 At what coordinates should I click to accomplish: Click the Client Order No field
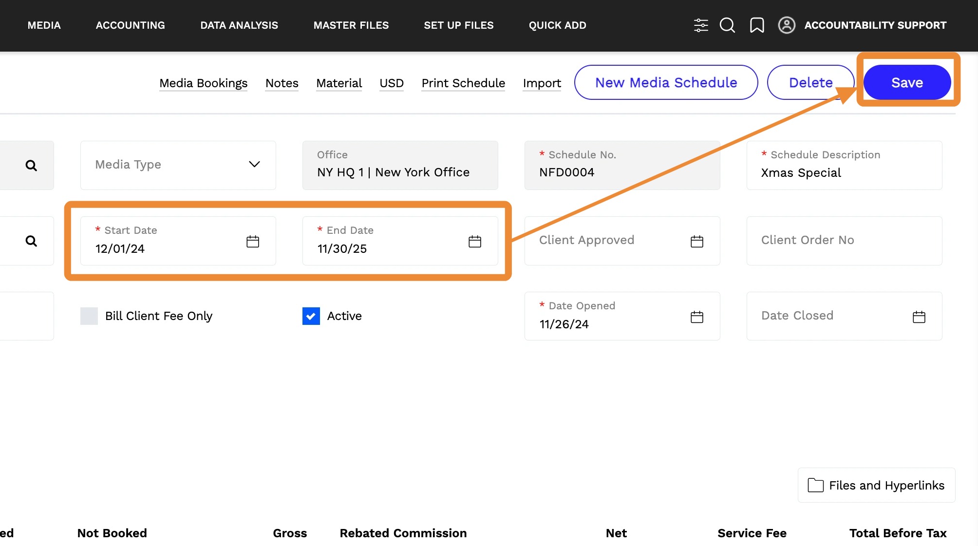(844, 241)
